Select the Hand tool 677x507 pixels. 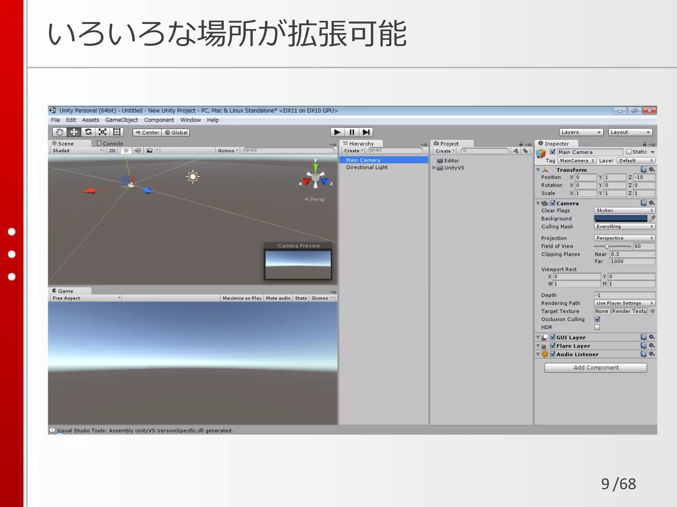point(60,132)
